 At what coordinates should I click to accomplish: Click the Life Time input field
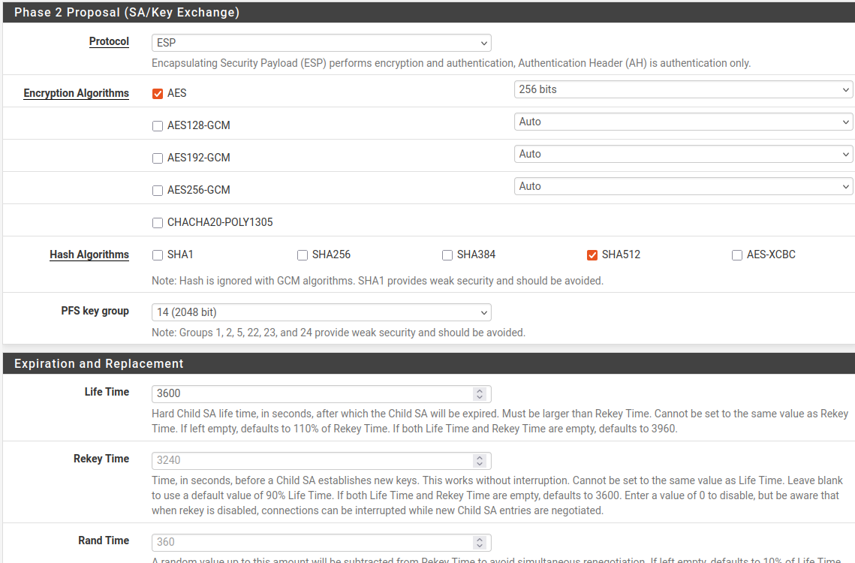pos(300,393)
